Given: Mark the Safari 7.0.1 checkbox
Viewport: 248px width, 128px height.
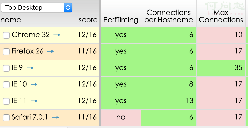Looking at the screenshot, I should pyautogui.click(x=6, y=118).
